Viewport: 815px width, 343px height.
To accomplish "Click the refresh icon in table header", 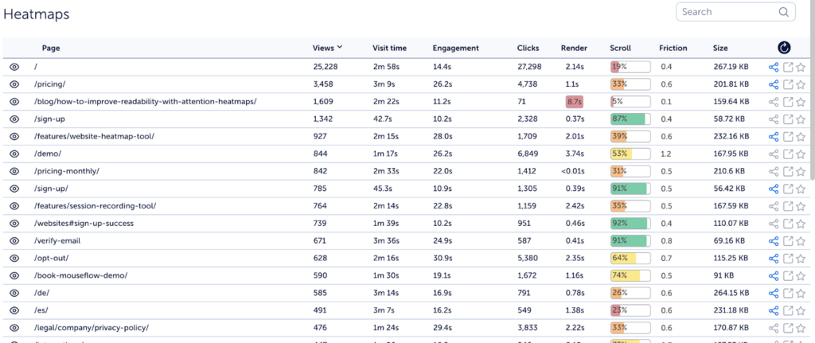I will click(784, 48).
